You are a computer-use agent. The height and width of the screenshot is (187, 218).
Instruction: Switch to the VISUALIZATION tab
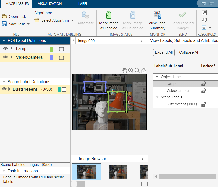click(50, 4)
